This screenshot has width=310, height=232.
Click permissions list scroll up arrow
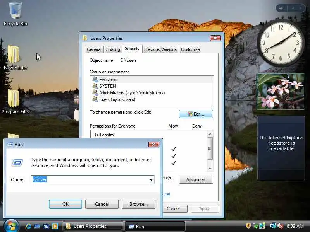coord(210,134)
